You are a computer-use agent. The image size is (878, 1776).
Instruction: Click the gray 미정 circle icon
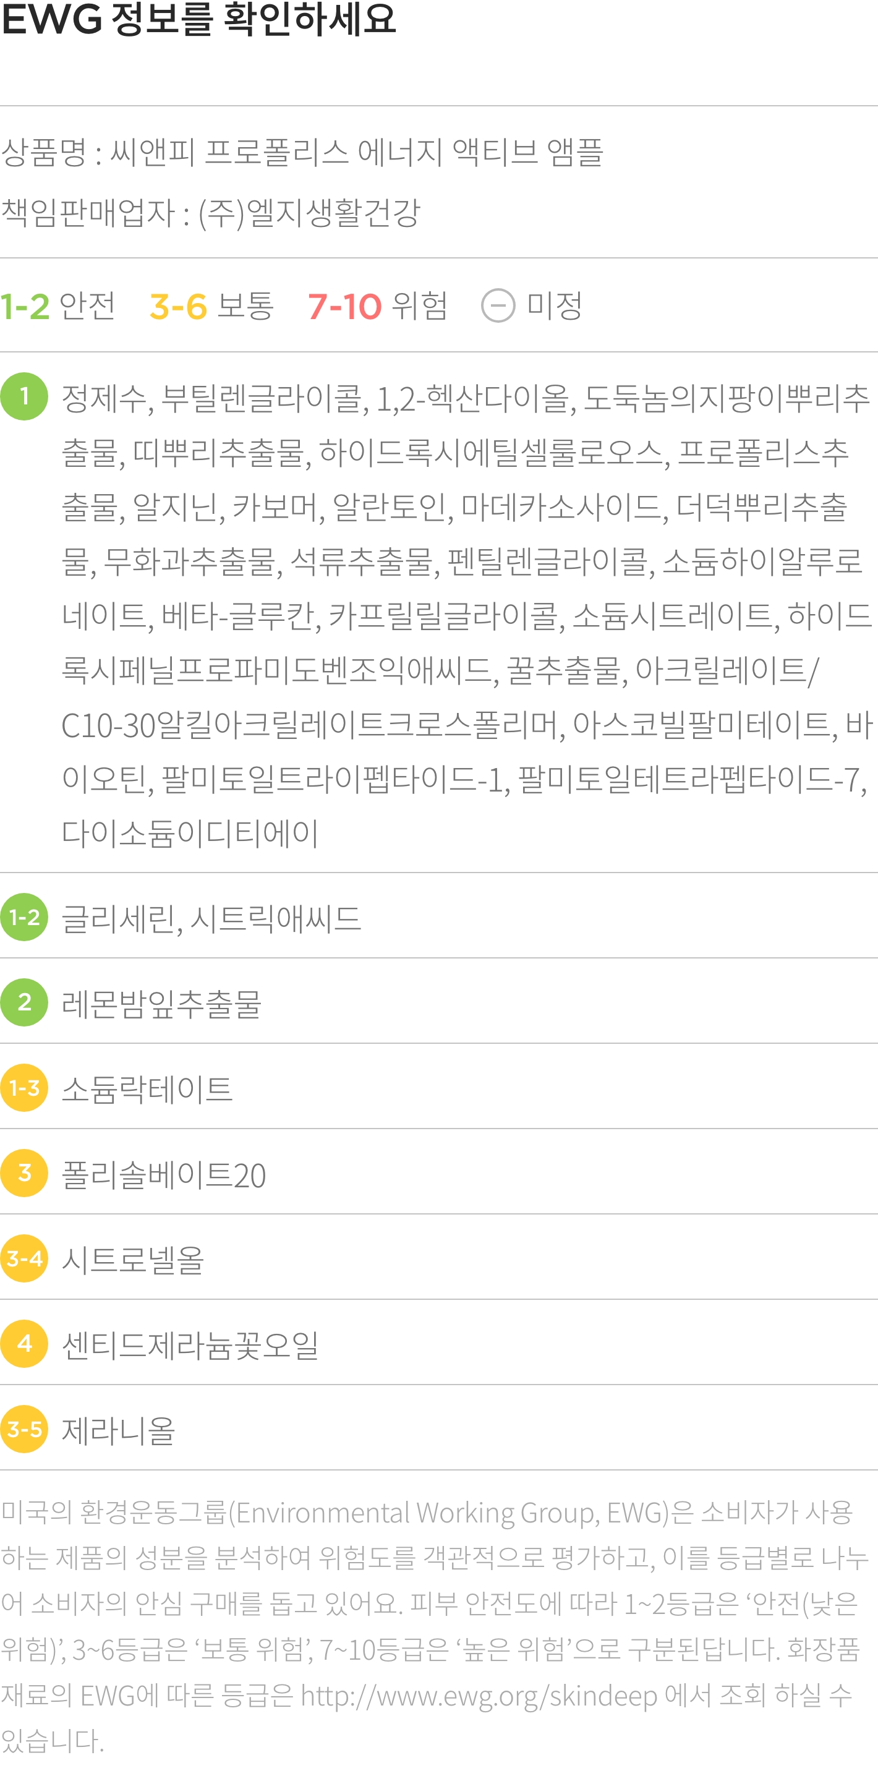(x=498, y=305)
